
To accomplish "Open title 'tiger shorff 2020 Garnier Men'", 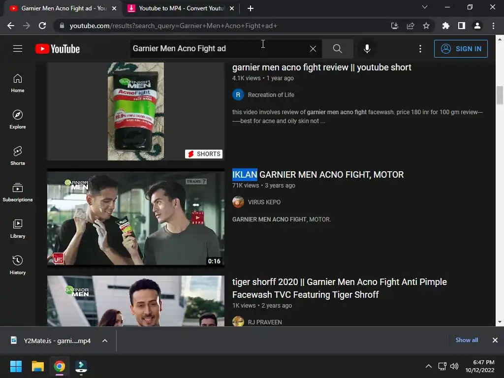I will tap(340, 288).
